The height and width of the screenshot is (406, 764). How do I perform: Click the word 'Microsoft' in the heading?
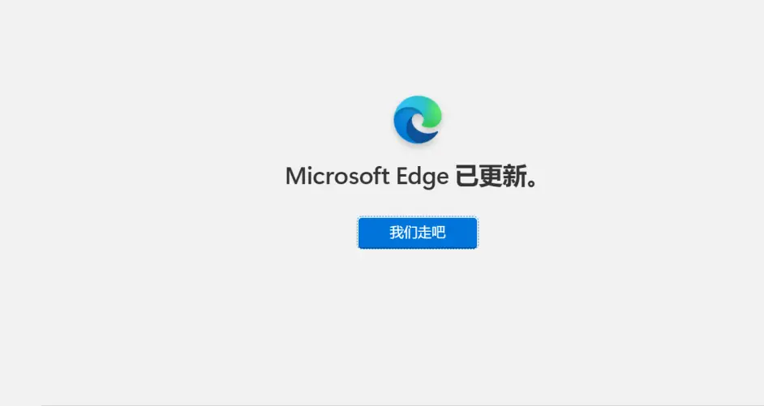[x=337, y=176]
